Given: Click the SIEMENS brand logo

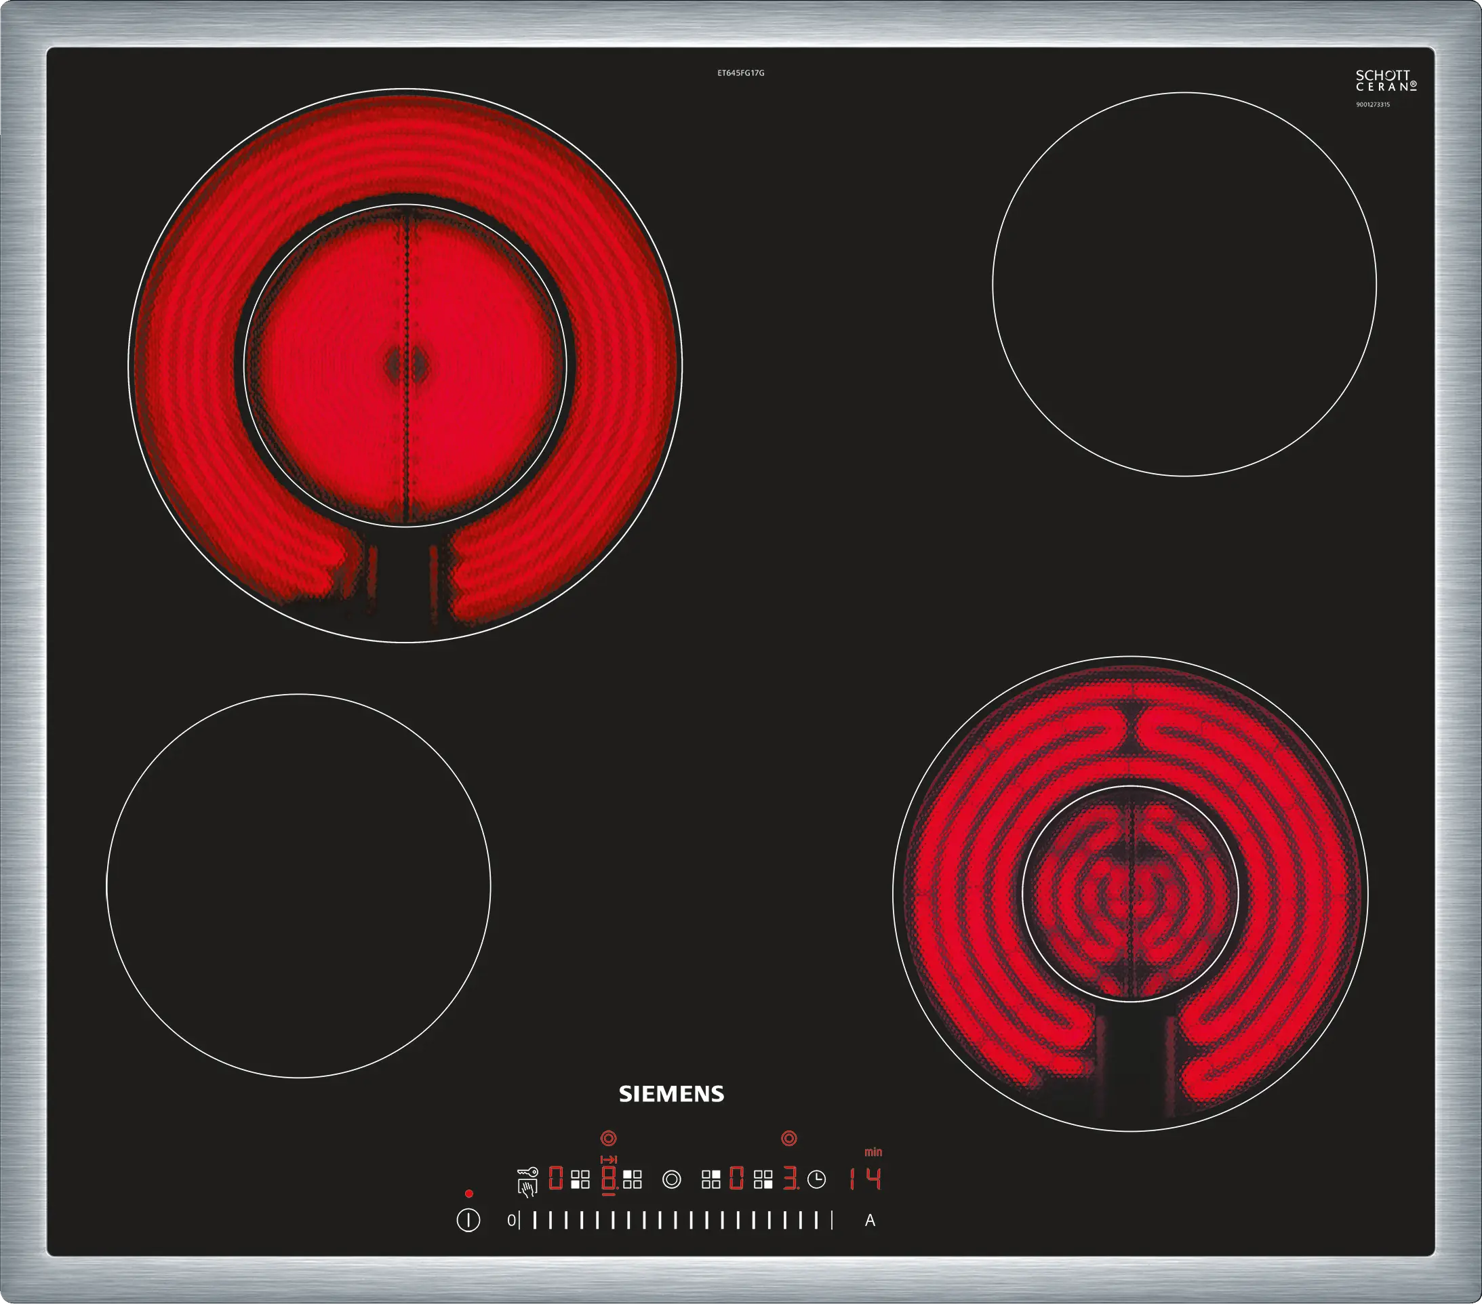Looking at the screenshot, I should click(x=671, y=1094).
